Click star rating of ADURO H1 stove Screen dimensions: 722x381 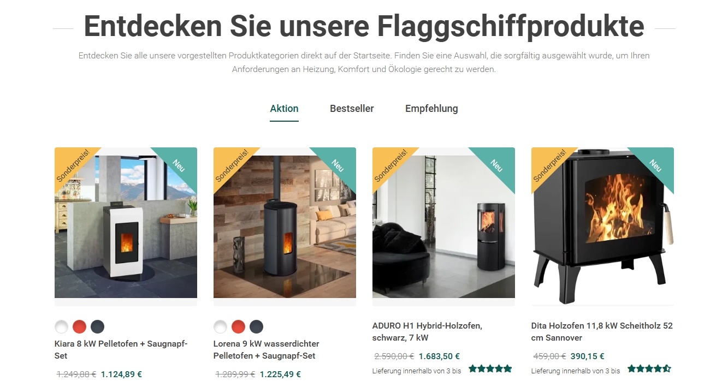tap(490, 369)
